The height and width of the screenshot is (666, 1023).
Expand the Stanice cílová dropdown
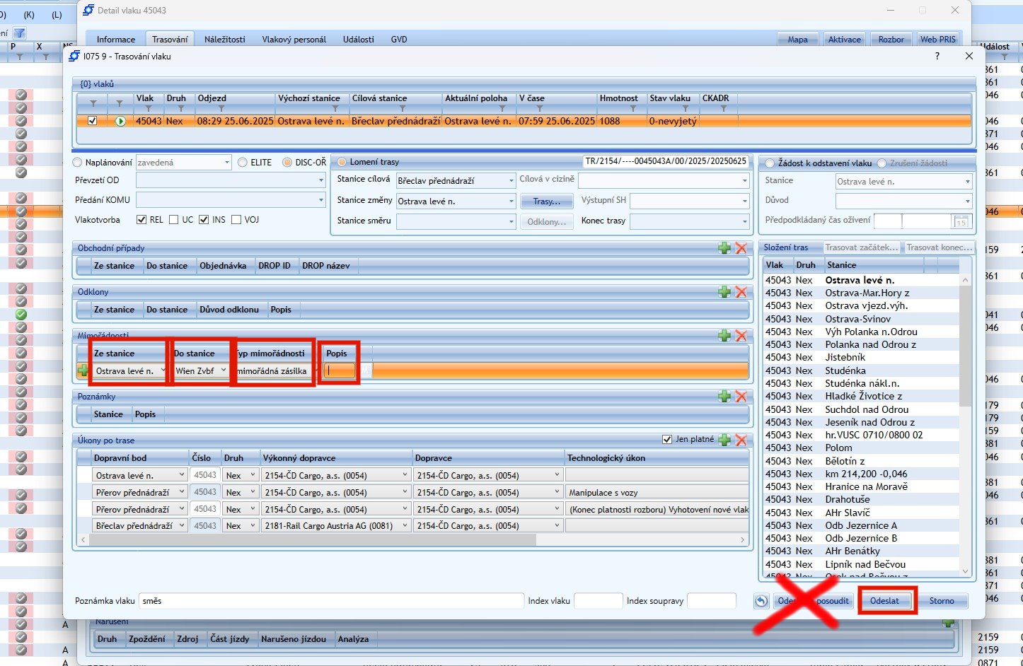[512, 181]
